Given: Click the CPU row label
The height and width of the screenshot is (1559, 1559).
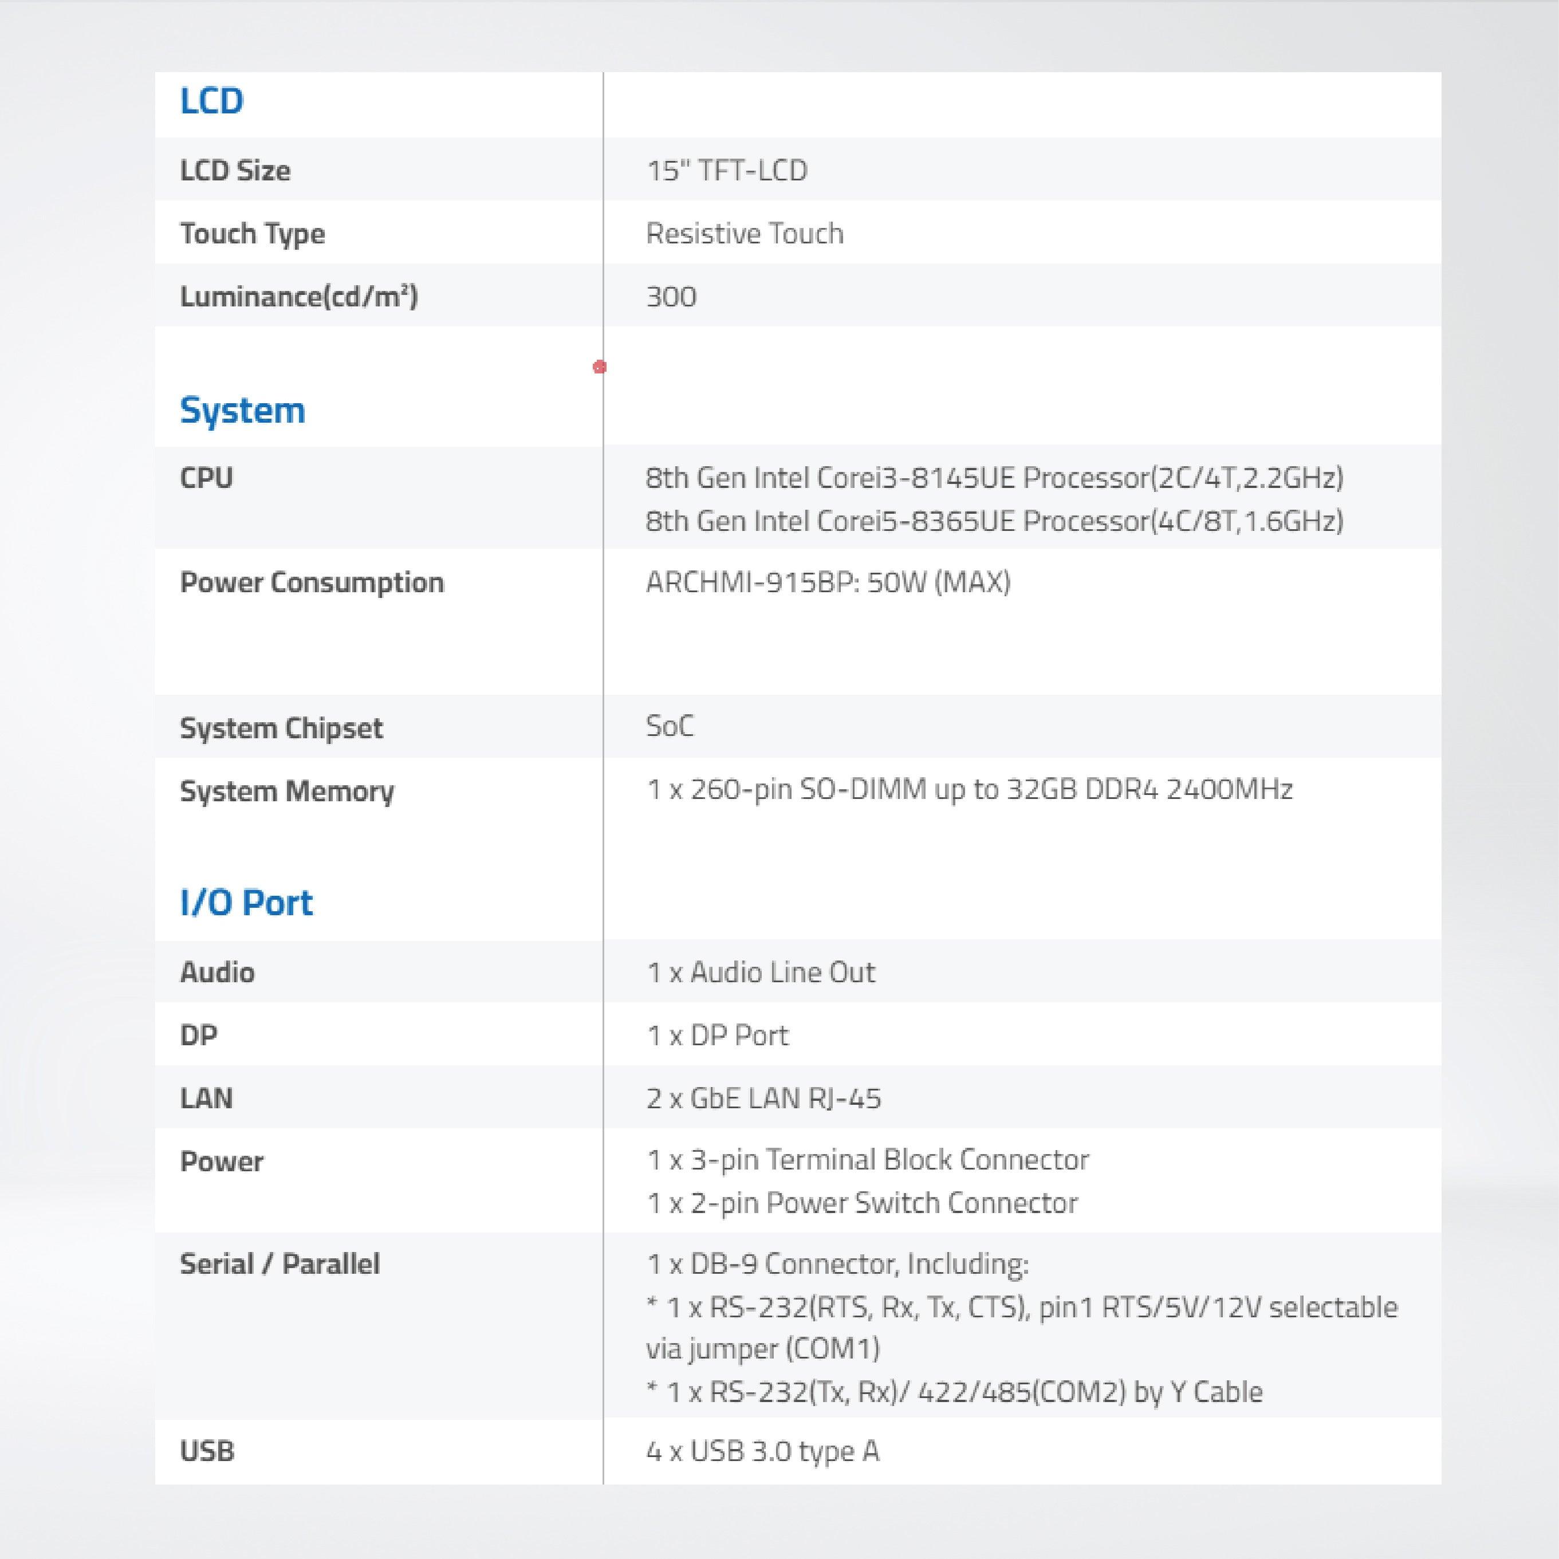Looking at the screenshot, I should [207, 478].
